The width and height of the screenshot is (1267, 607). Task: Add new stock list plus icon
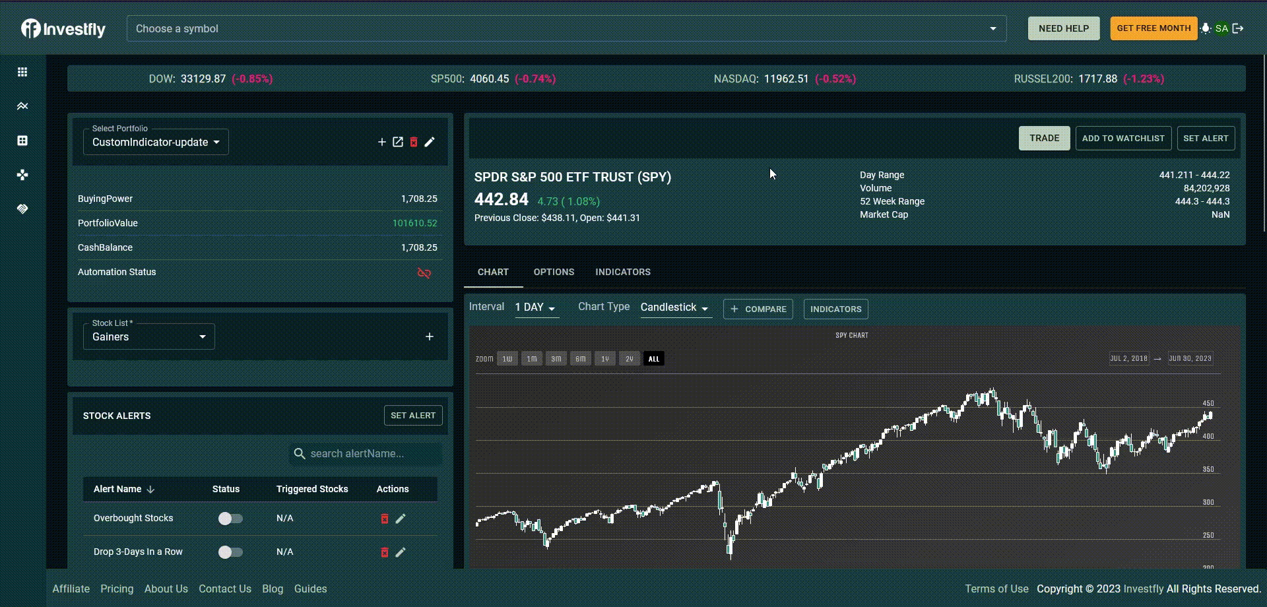[430, 336]
